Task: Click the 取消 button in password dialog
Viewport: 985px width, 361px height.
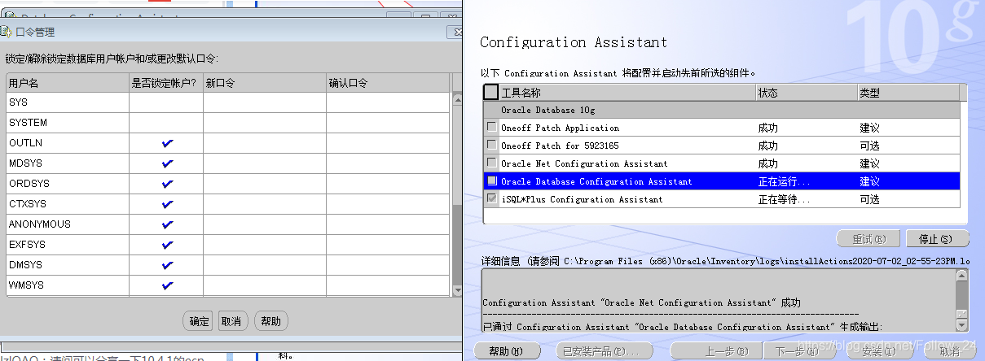Action: coord(231,321)
